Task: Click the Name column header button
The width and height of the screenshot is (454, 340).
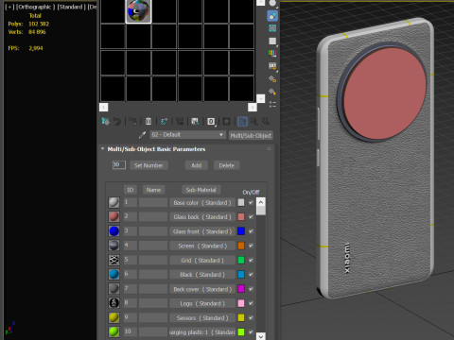Action: coord(153,190)
